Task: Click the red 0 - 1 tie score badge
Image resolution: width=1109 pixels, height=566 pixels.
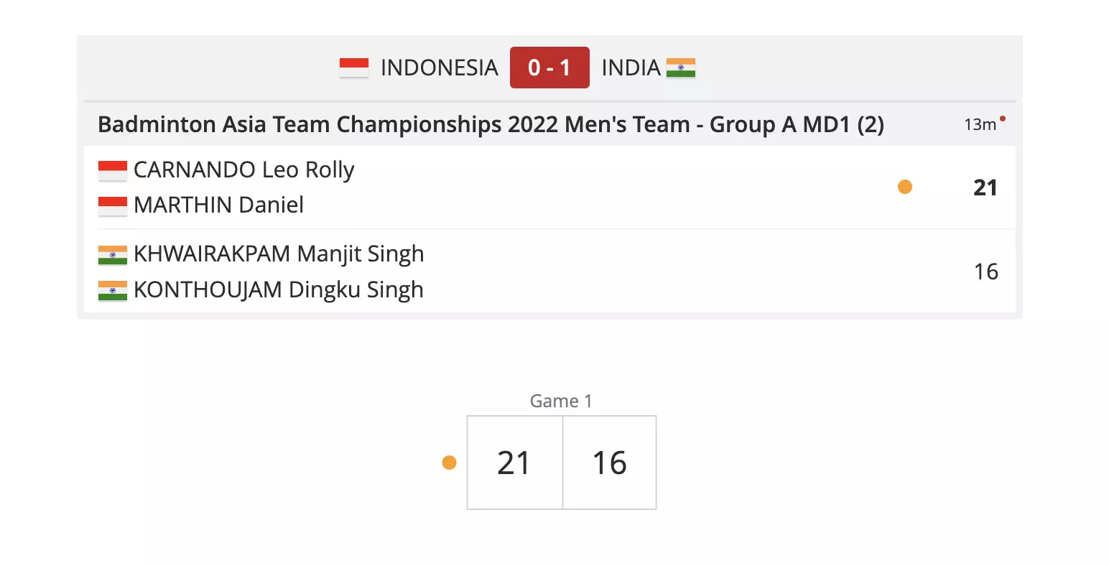Action: tap(549, 68)
